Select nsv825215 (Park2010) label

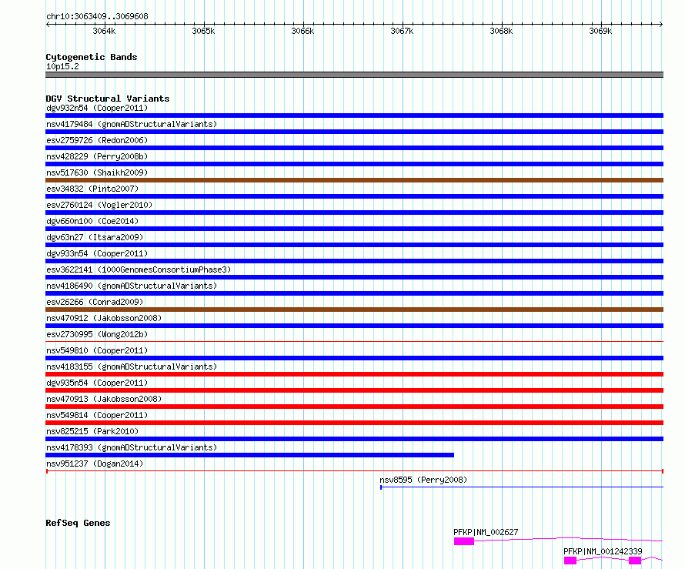pyautogui.click(x=92, y=431)
